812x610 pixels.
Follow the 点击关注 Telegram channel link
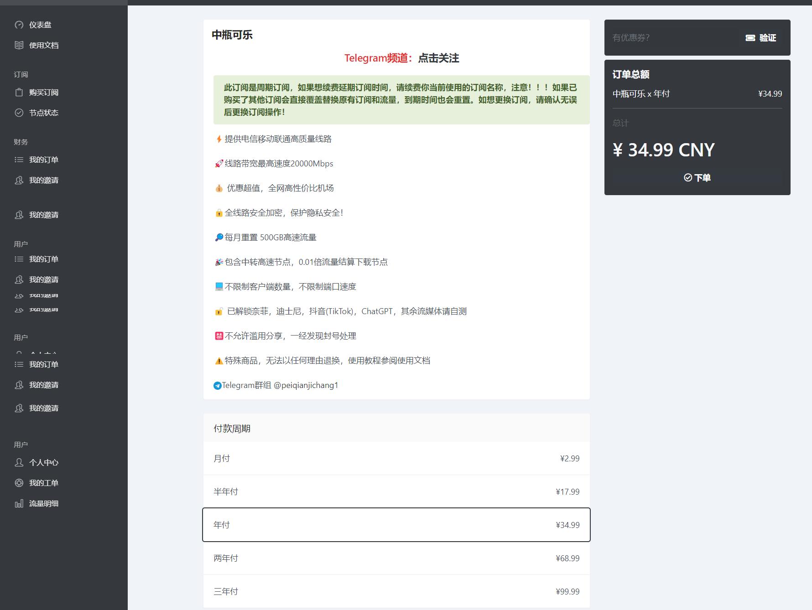pyautogui.click(x=438, y=58)
